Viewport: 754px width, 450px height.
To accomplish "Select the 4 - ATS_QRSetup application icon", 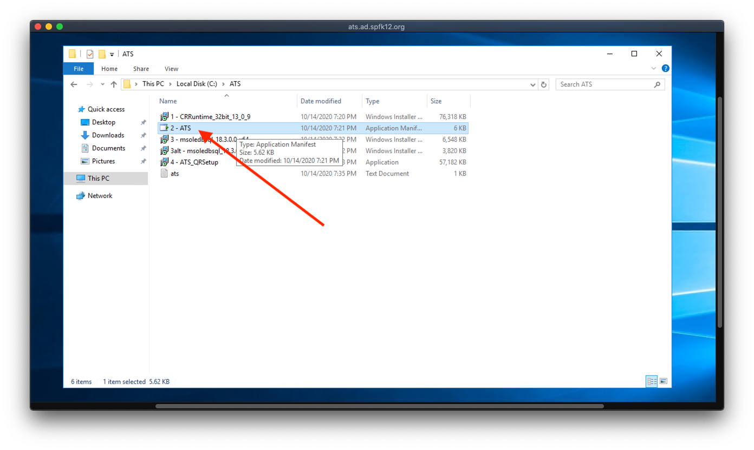I will pyautogui.click(x=164, y=162).
